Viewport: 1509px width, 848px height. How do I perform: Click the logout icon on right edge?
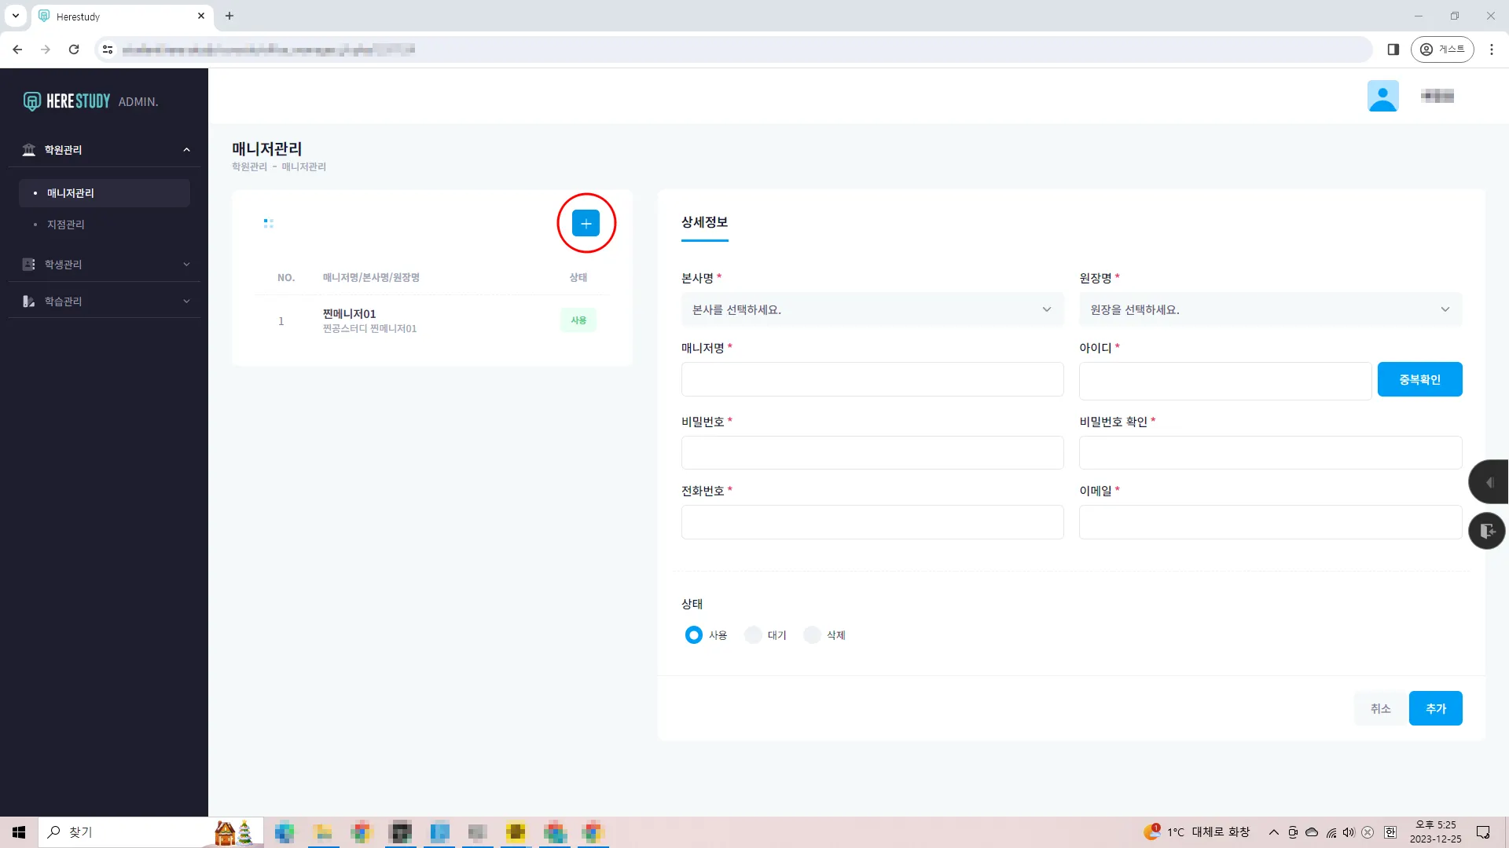(1487, 531)
